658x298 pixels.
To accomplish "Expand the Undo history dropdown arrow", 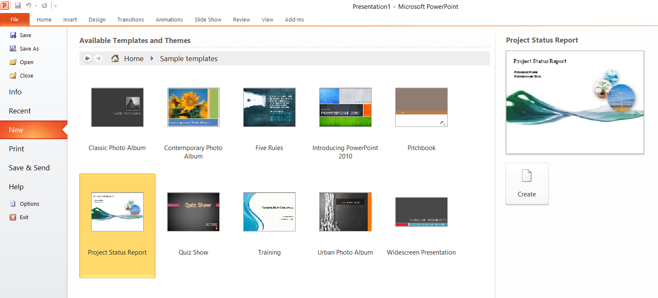I will point(36,6).
